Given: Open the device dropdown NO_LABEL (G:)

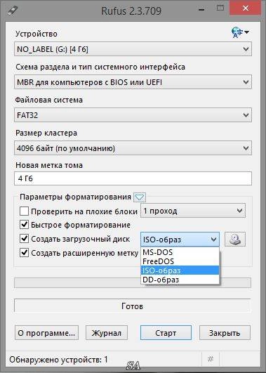Looking at the screenshot, I should point(133,49).
